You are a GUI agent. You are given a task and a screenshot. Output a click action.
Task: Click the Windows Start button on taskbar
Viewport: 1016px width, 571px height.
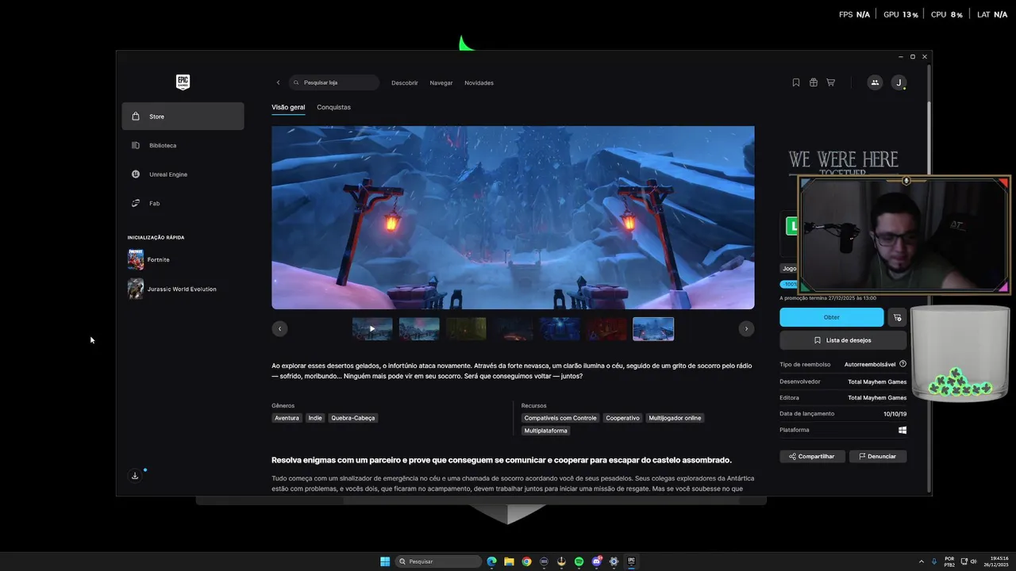[385, 561]
